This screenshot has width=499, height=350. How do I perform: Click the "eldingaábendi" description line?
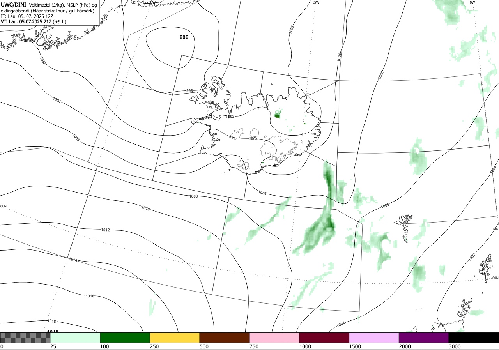(x=47, y=11)
